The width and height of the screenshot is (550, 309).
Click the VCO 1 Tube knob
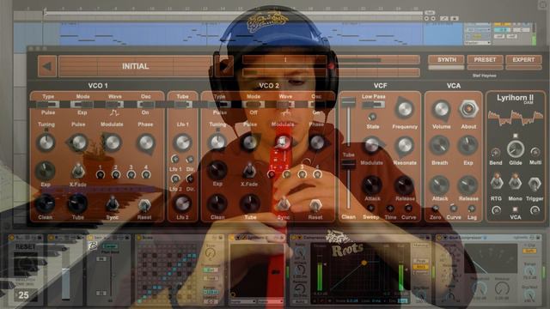click(x=77, y=203)
